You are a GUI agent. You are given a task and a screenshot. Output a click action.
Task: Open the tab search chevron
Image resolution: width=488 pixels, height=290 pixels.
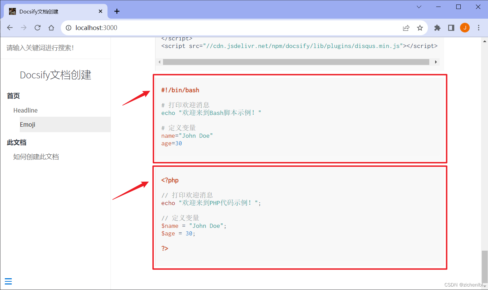(419, 7)
